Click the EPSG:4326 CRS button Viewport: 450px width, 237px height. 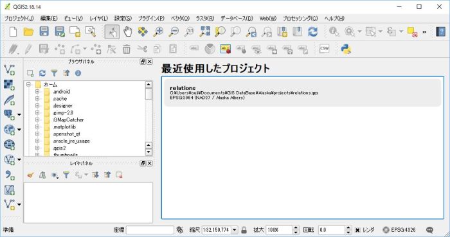[x=399, y=230]
